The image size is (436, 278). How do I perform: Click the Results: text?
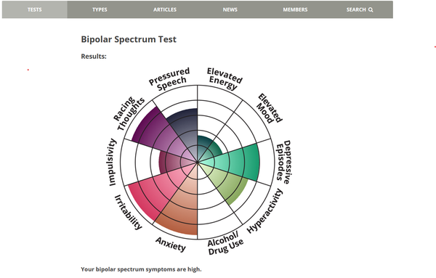coord(94,57)
